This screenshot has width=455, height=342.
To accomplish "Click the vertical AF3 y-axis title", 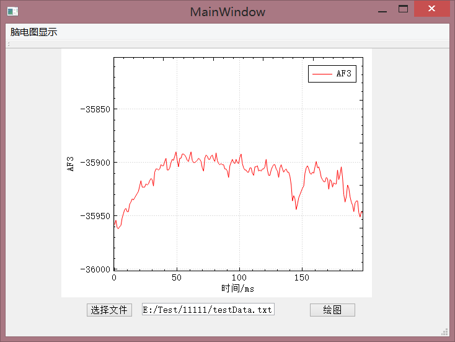I will click(71, 164).
